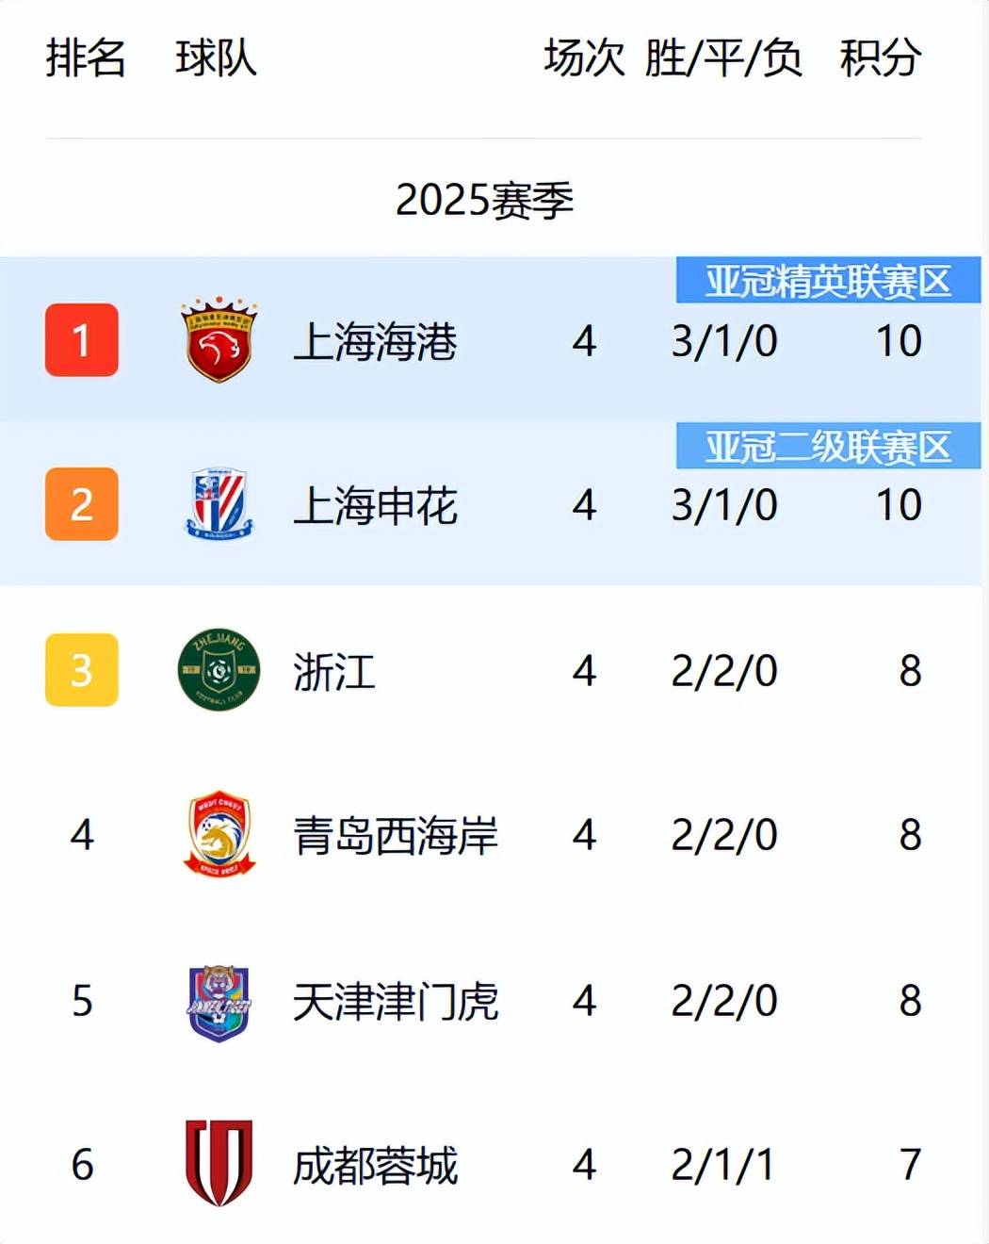The height and width of the screenshot is (1244, 989).
Task: Click the red rank 1 badge
Action: tap(82, 340)
